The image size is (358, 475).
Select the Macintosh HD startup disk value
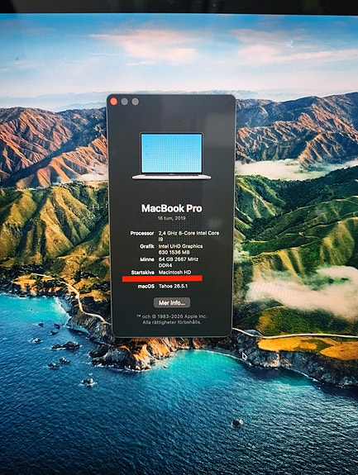175,273
